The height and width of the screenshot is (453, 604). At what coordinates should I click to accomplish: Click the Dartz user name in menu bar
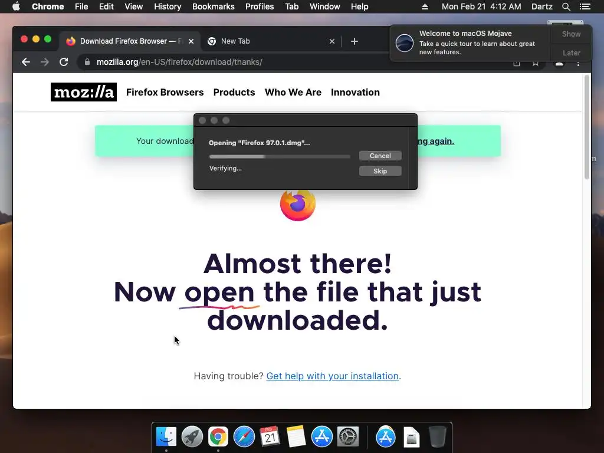(x=541, y=6)
